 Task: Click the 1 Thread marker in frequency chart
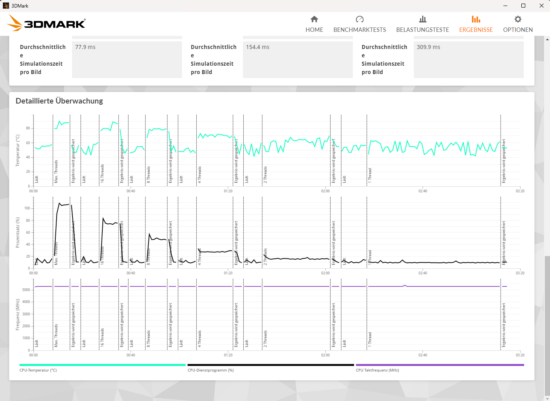point(370,340)
